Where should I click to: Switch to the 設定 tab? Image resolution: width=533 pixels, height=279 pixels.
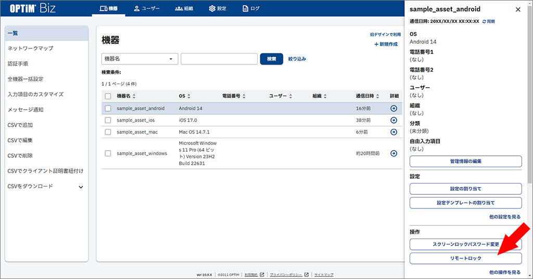(218, 8)
